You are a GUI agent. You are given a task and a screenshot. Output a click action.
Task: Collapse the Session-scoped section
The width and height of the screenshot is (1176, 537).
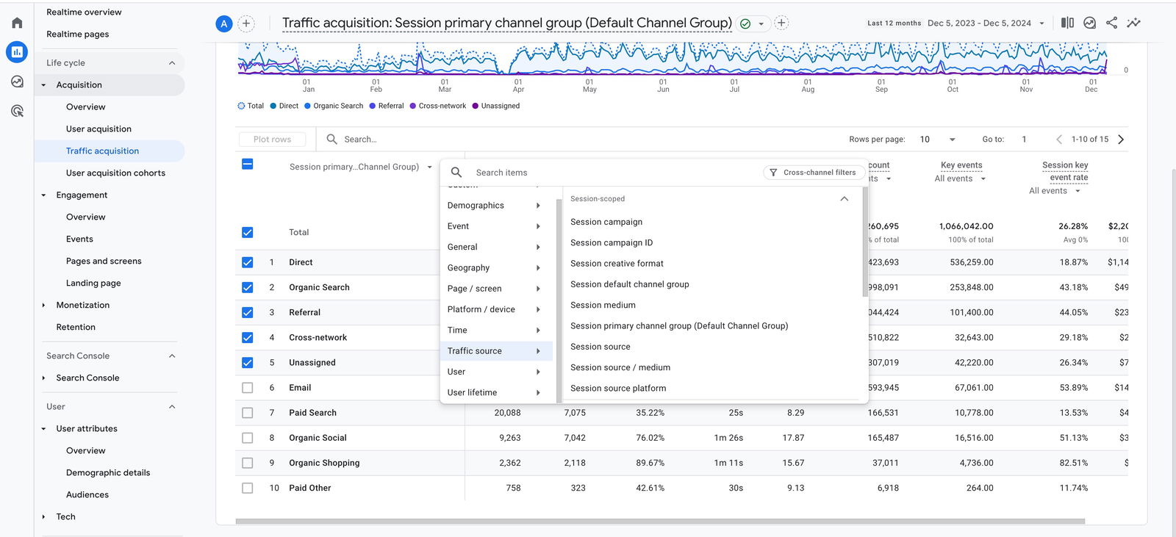click(844, 199)
